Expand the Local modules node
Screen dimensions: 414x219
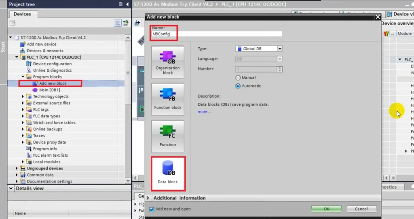point(23,162)
